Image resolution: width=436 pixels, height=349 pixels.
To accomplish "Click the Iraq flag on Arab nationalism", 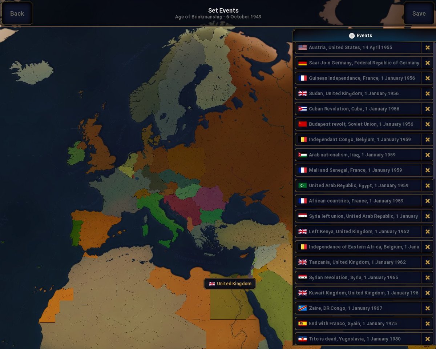I will (x=303, y=155).
